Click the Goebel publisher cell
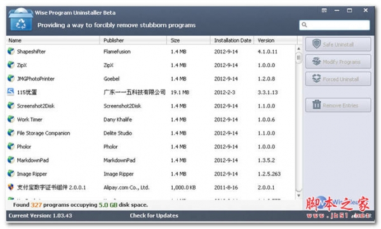The width and height of the screenshot is (381, 229). pos(111,79)
